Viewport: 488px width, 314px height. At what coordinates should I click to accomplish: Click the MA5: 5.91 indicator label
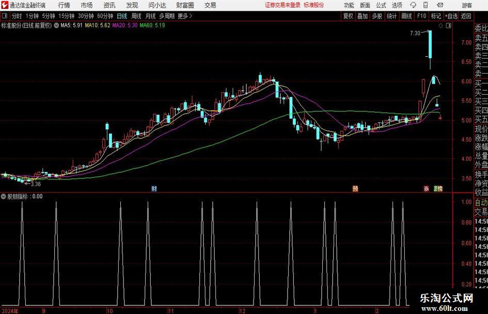pyautogui.click(x=71, y=25)
